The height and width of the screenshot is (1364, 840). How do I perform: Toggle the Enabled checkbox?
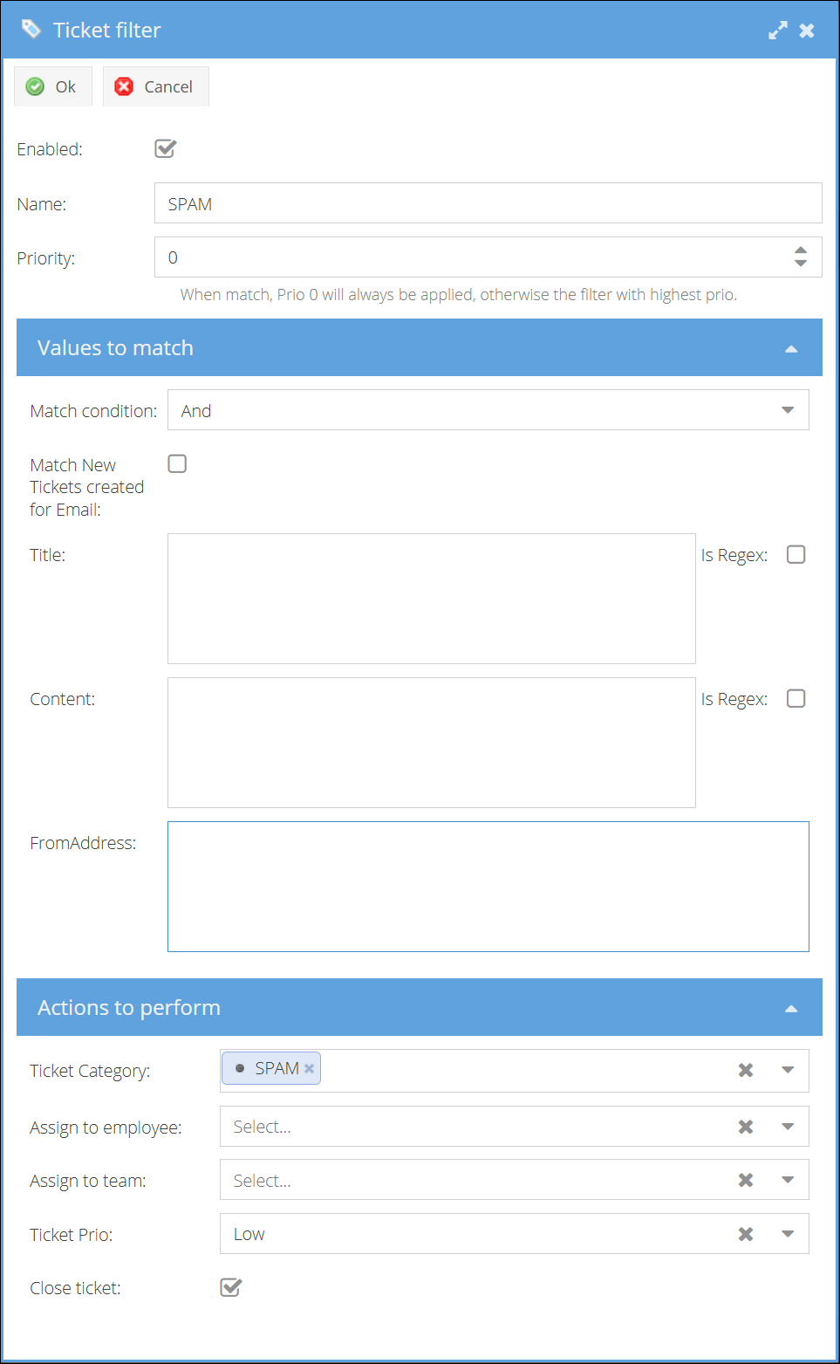coord(166,149)
